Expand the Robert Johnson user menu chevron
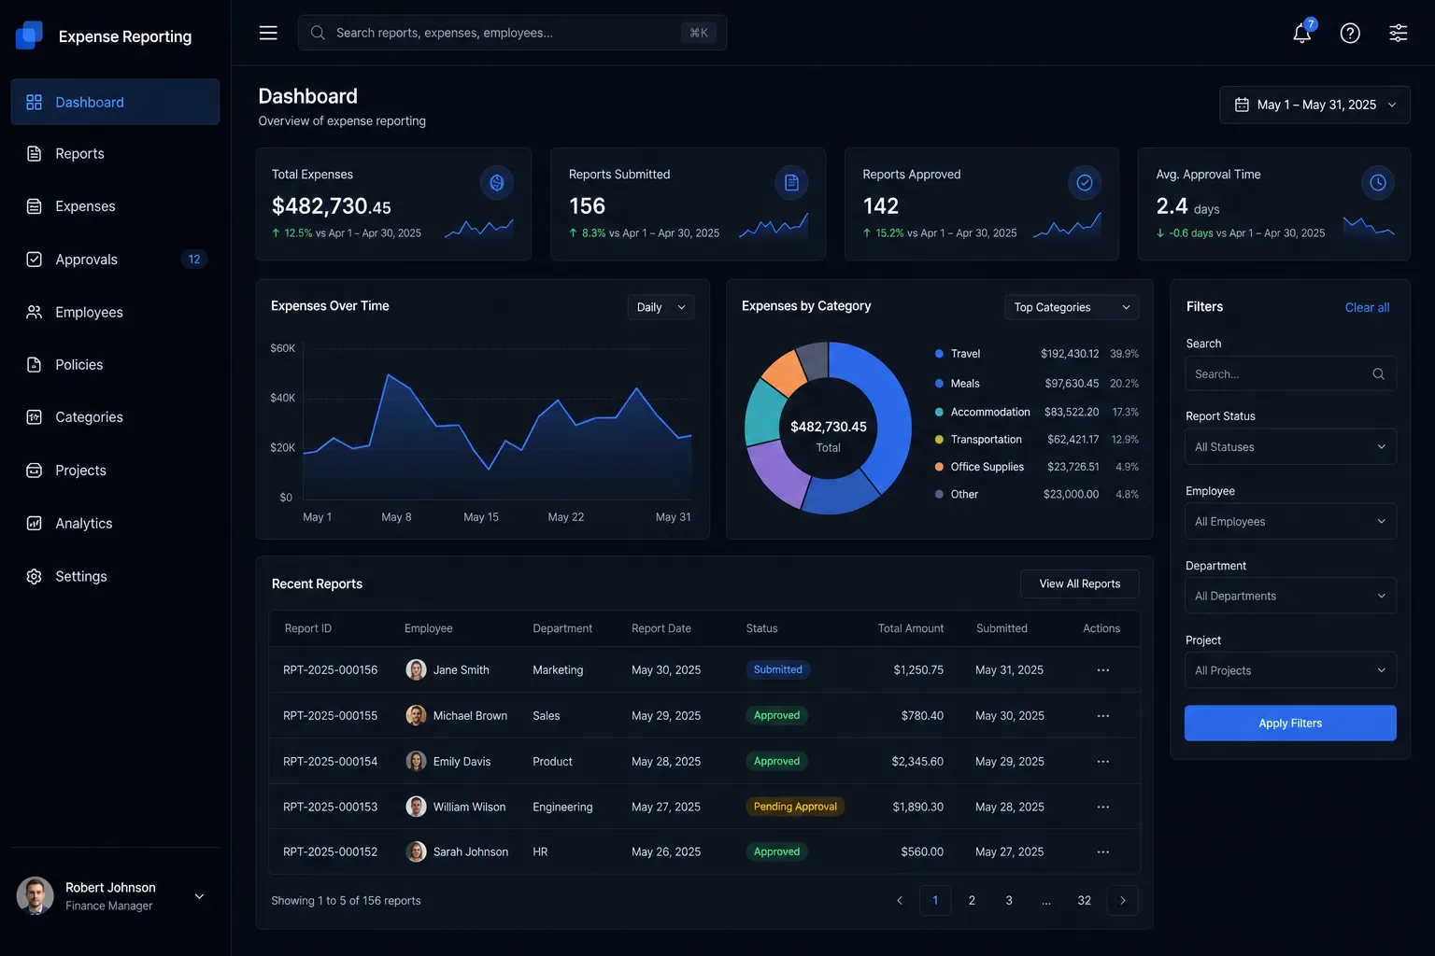This screenshot has width=1435, height=956. [x=199, y=896]
